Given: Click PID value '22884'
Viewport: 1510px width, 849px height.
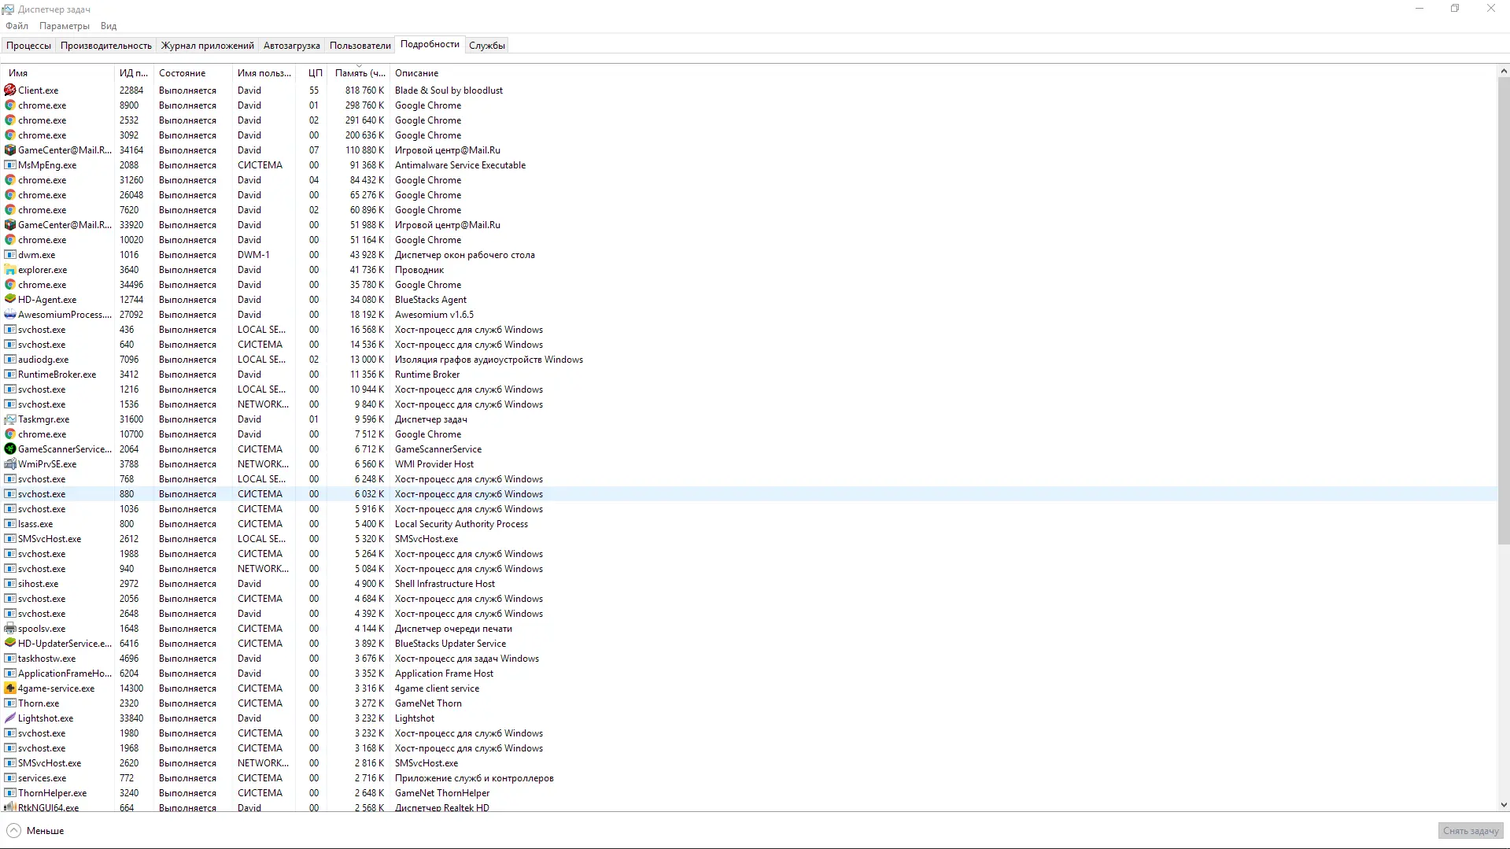Looking at the screenshot, I should pos(131,90).
